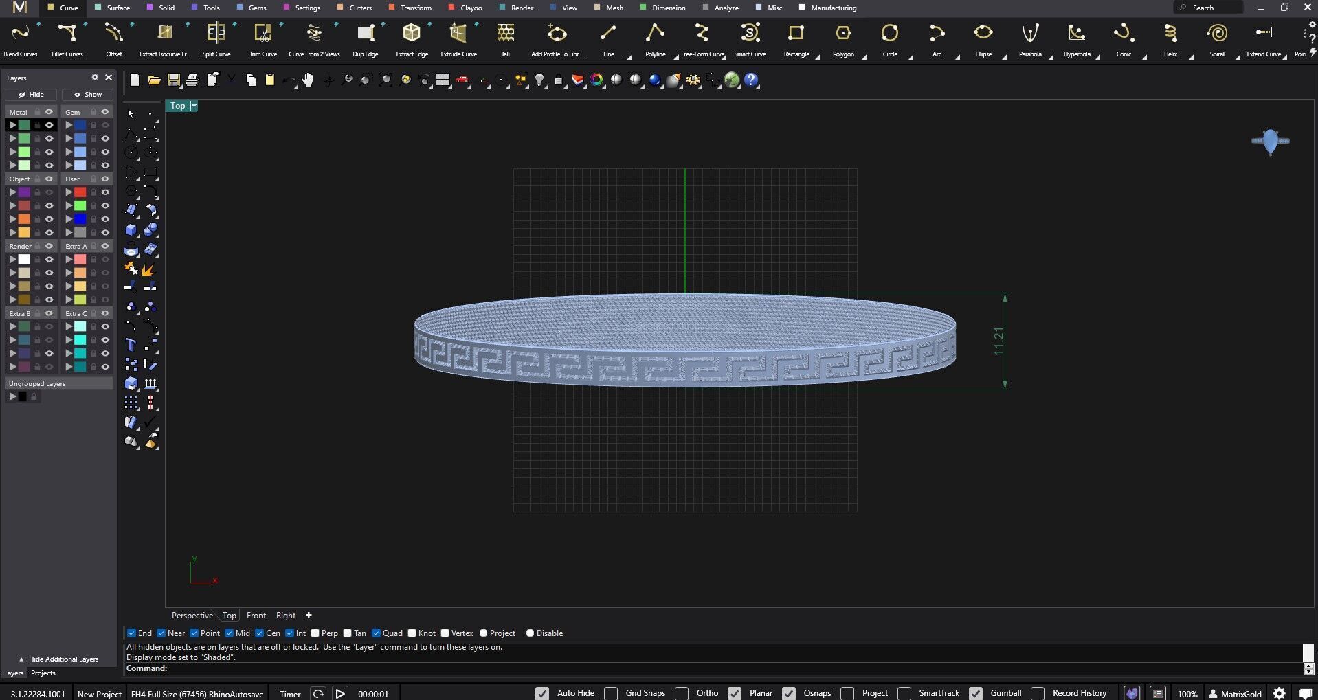
Task: Select the Polygon tool
Action: coord(843,40)
